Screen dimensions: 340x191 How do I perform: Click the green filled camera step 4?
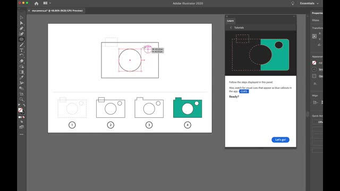point(188,108)
